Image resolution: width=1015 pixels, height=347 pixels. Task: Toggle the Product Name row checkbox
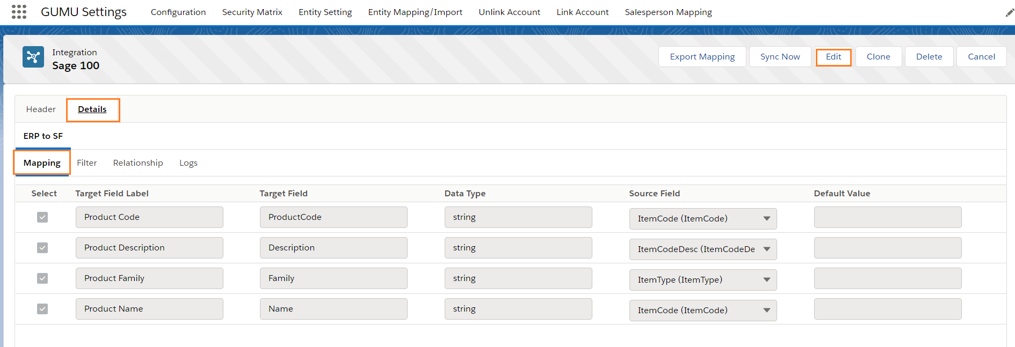click(x=42, y=309)
